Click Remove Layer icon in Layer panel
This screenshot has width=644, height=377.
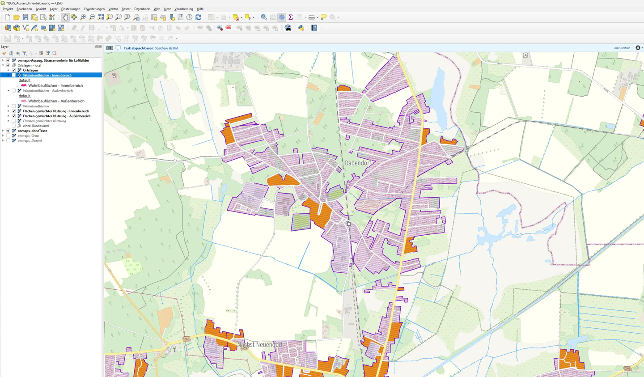[x=55, y=53]
